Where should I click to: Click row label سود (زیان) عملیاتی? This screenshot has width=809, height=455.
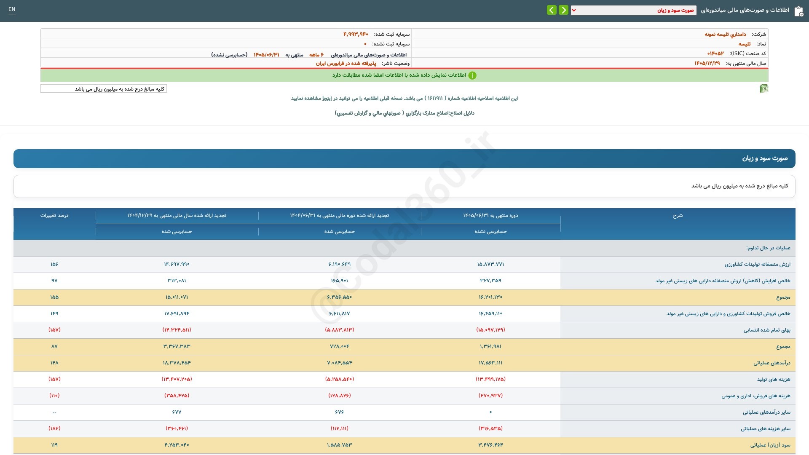[x=770, y=445]
